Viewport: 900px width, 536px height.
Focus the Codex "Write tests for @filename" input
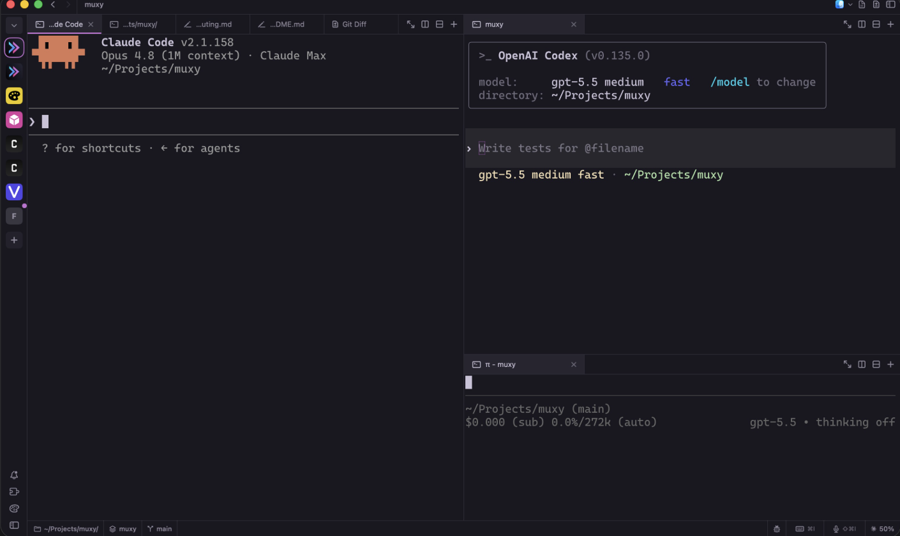(680, 148)
